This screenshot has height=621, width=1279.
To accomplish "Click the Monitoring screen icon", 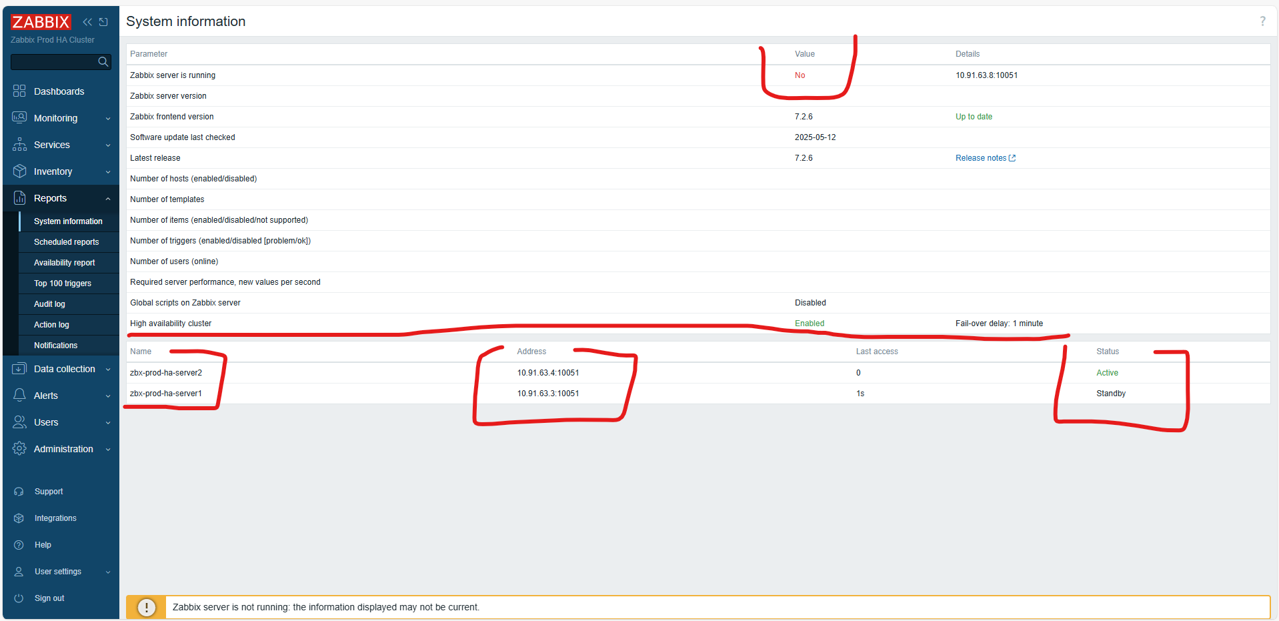I will 19,118.
